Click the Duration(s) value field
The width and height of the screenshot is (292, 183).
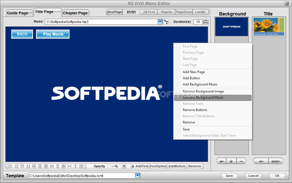198,22
